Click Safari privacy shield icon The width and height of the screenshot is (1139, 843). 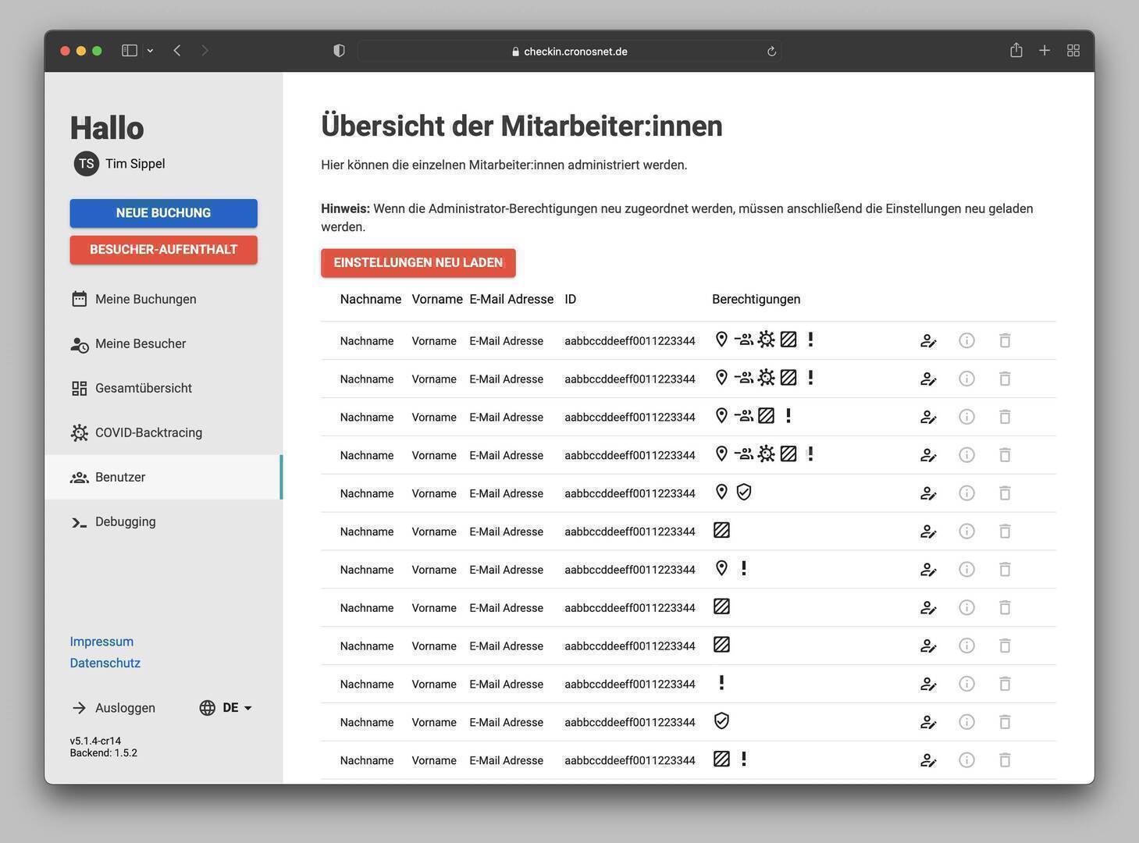[x=339, y=51]
